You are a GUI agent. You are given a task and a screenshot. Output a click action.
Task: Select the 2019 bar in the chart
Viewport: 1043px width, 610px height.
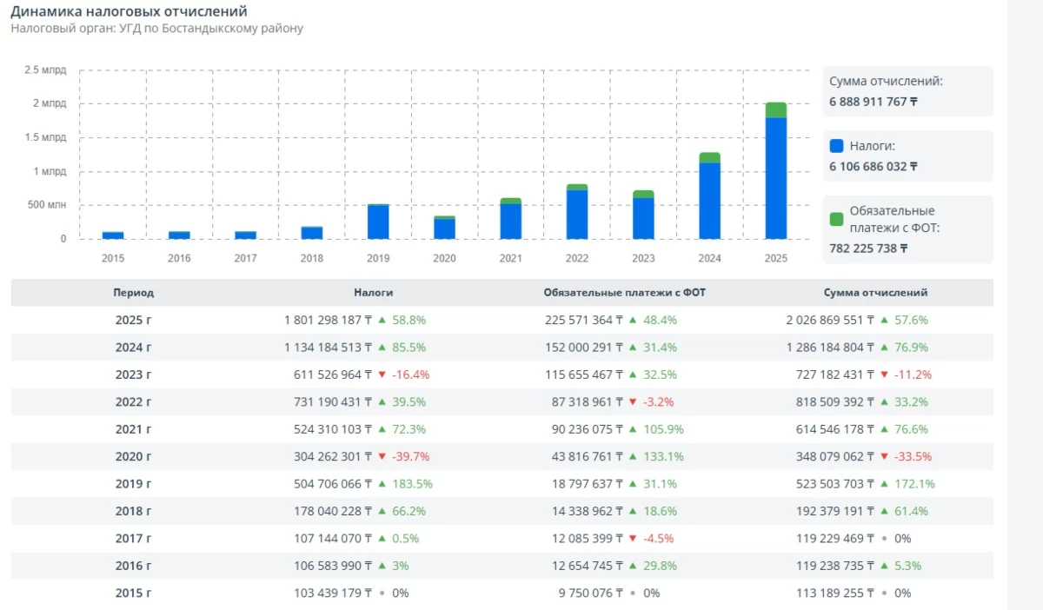pyautogui.click(x=378, y=222)
